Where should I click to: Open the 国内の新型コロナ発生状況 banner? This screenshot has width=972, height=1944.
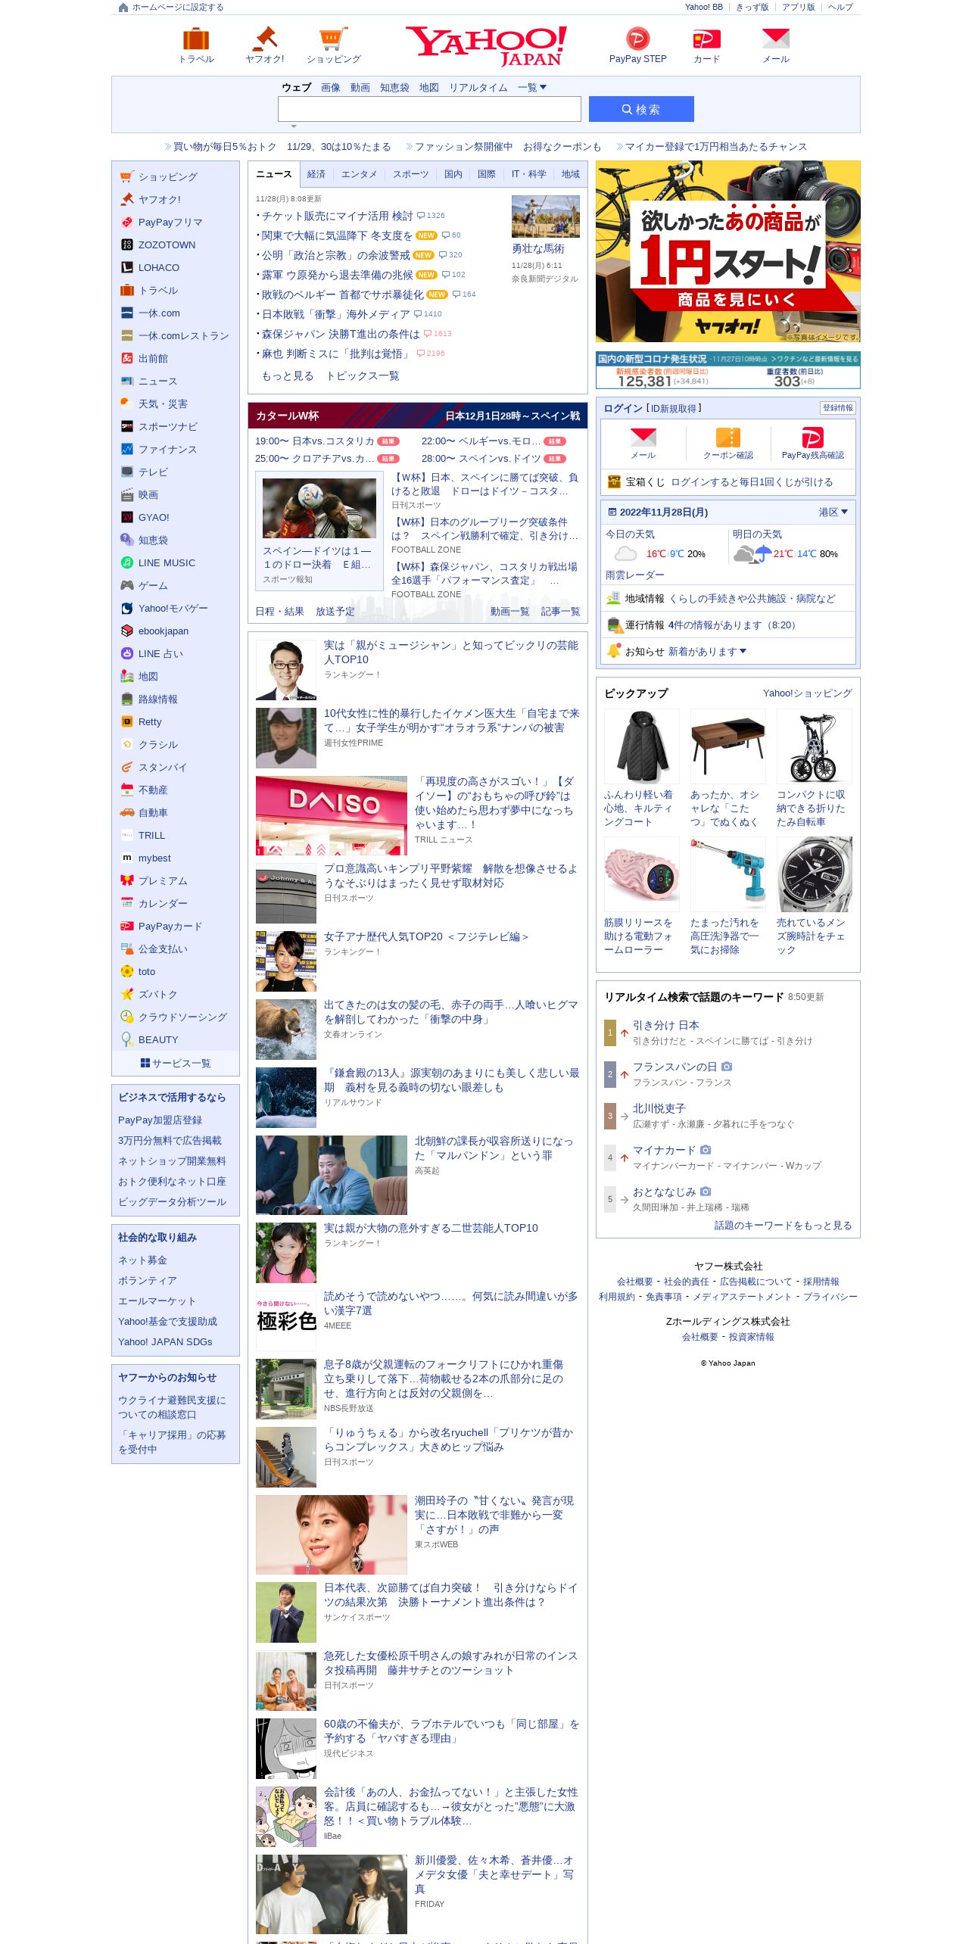pyautogui.click(x=728, y=370)
